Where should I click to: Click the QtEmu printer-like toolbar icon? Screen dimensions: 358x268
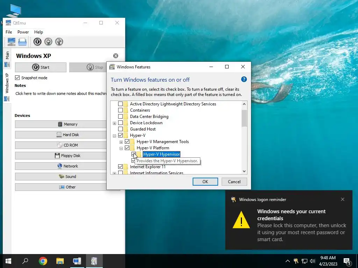pos(22,42)
